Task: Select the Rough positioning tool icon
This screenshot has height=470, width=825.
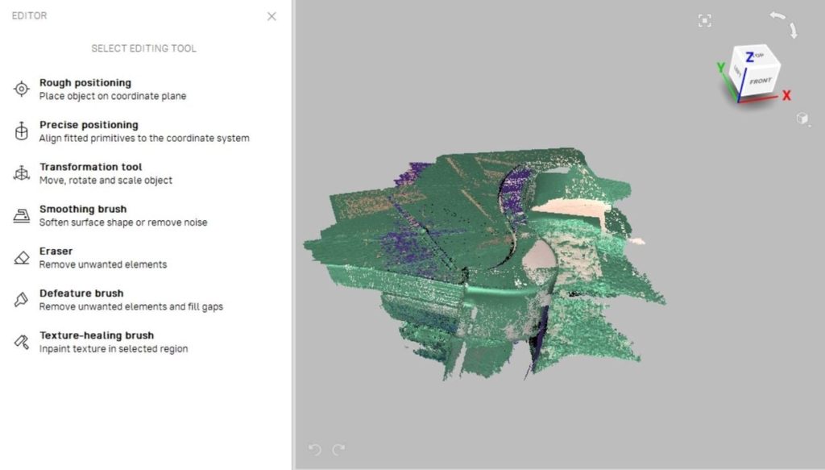Action: (x=22, y=89)
